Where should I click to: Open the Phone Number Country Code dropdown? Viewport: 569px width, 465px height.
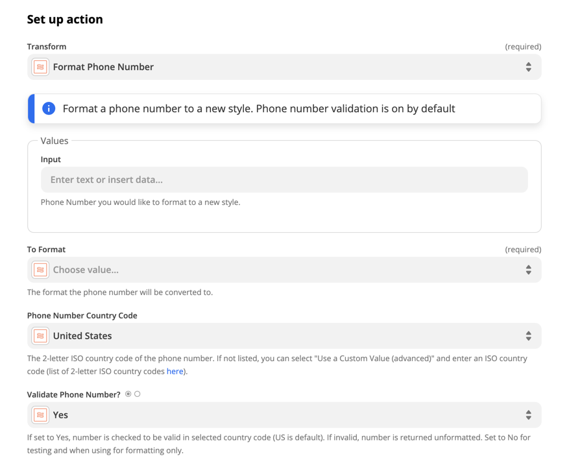284,336
